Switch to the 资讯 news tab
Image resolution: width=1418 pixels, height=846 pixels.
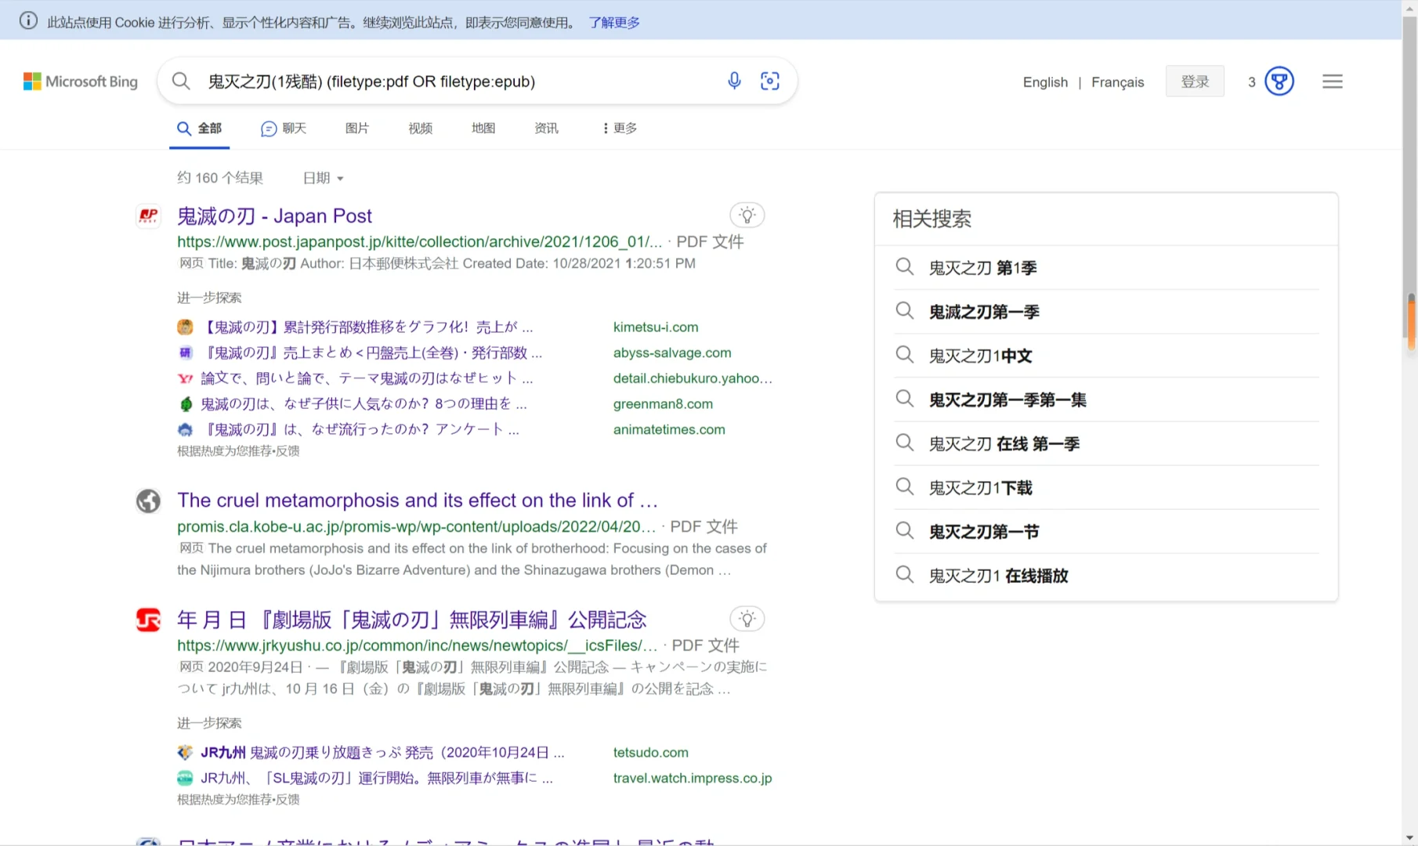[547, 128]
